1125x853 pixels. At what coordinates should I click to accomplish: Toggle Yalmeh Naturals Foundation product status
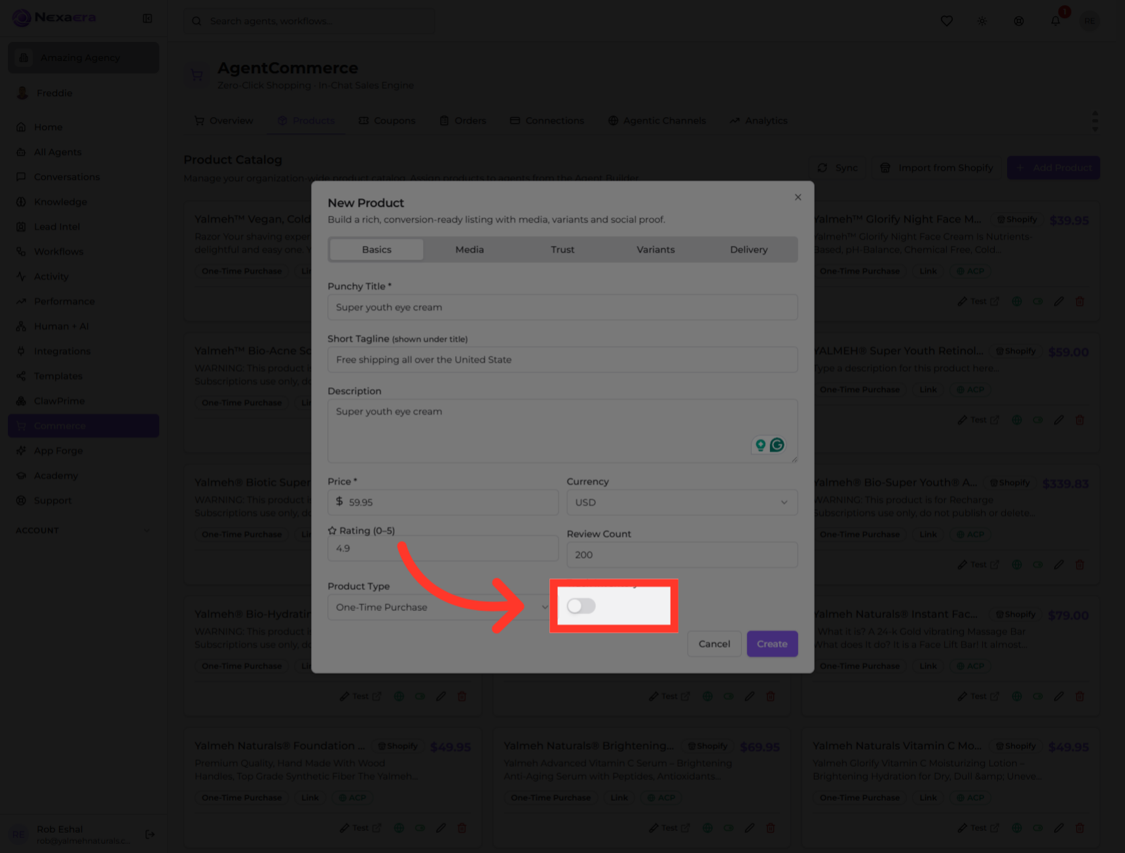tap(420, 828)
